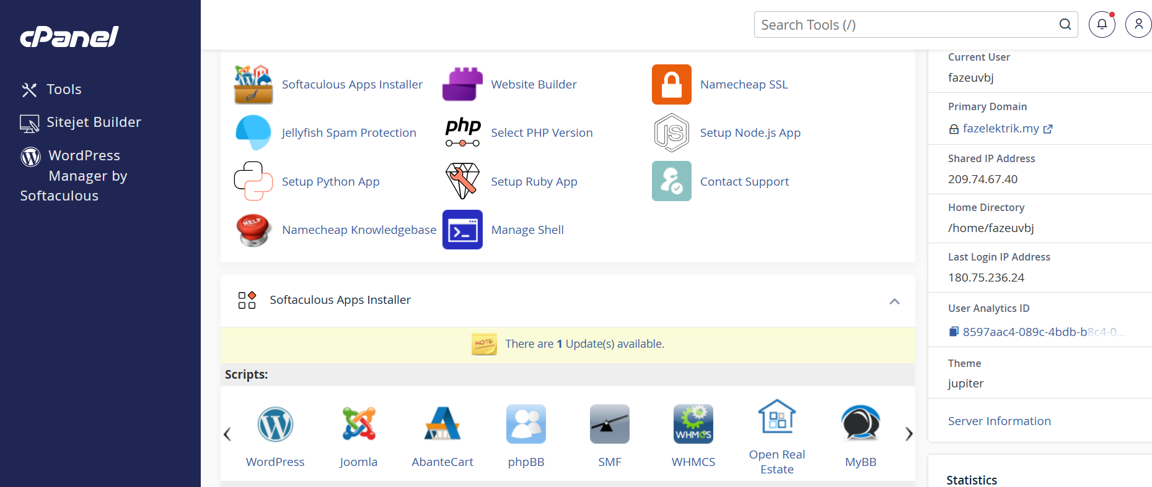This screenshot has width=1152, height=487.
Task: Click the Namecheap Knowledgebase help button icon
Action: coord(253,230)
